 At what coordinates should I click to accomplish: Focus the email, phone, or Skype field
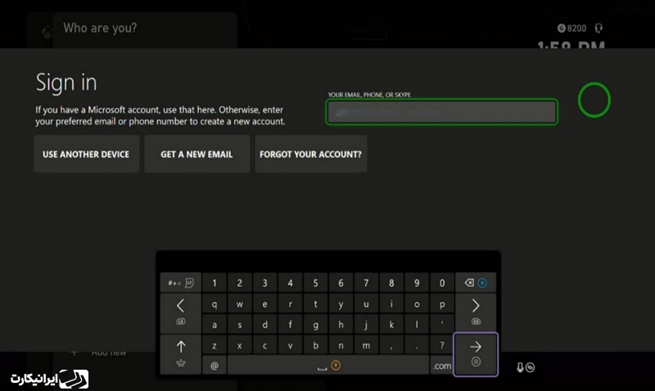click(442, 112)
